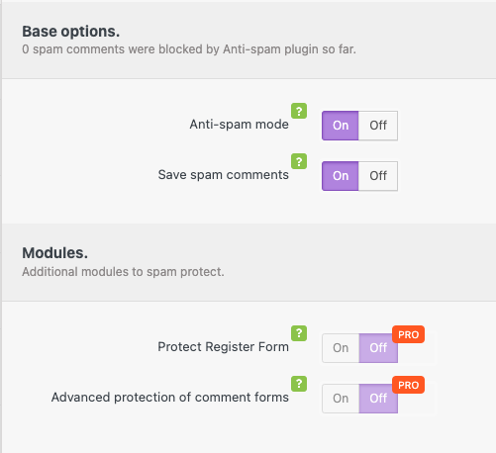This screenshot has height=453, width=496.
Task: Click the Anti-spam mode label
Action: click(x=239, y=125)
